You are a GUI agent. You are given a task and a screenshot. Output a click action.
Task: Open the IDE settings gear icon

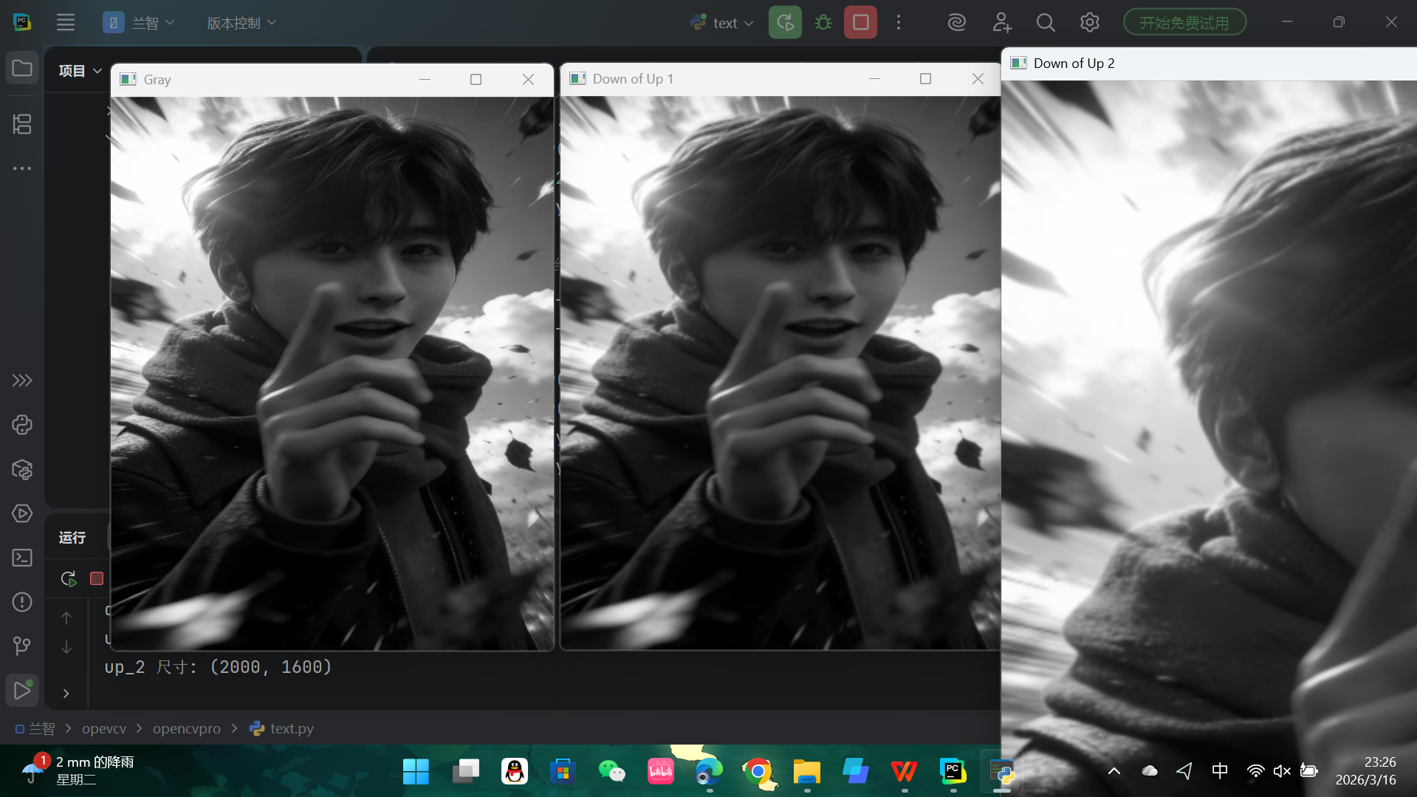click(x=1090, y=23)
